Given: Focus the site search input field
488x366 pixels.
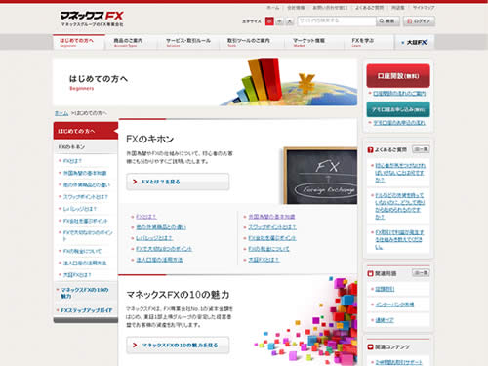Looking at the screenshot, I should coord(337,21).
